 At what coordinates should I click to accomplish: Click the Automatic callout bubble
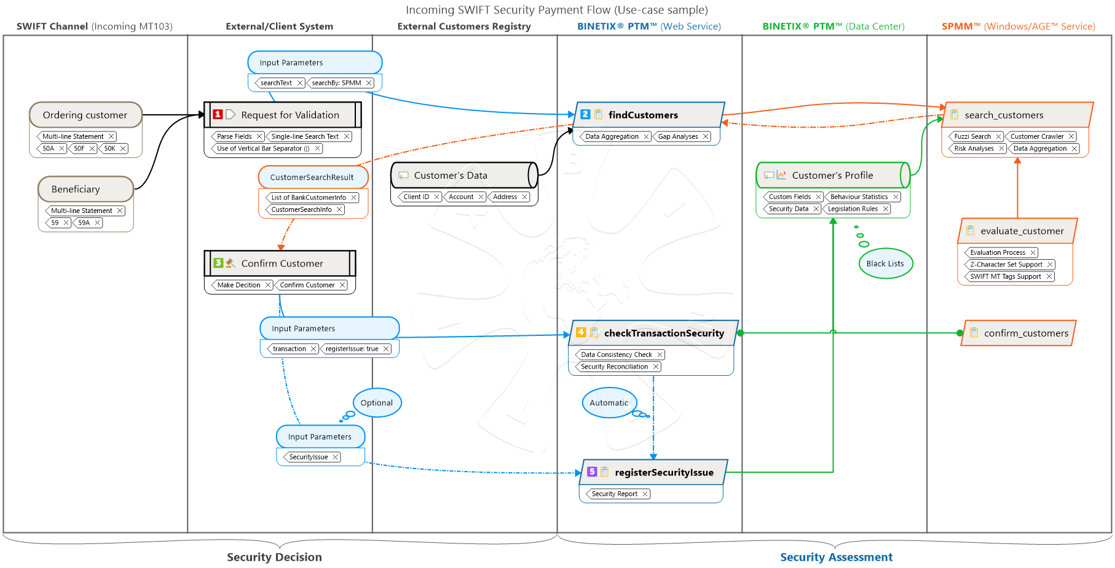609,403
